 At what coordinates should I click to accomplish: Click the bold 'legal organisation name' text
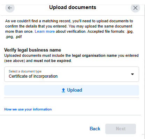pyautogui.click(x=94, y=55)
